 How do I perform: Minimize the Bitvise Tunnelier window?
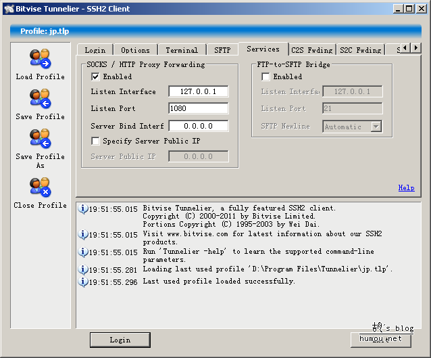[x=398, y=9]
